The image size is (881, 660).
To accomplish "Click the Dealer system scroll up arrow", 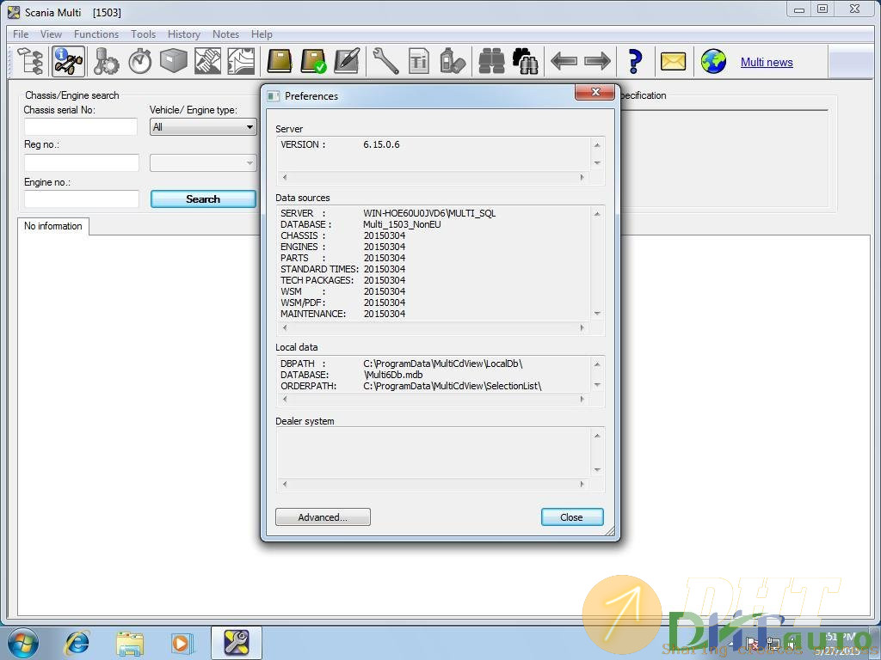I will click(x=597, y=436).
